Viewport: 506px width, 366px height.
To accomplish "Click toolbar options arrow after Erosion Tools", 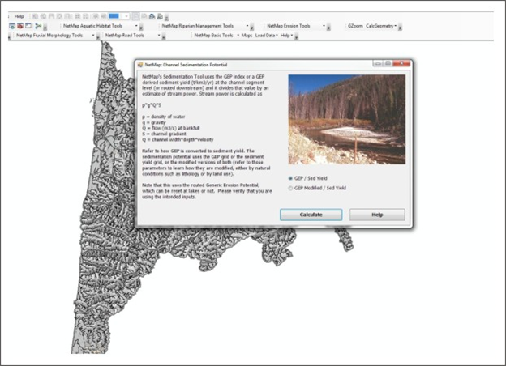I will pos(328,28).
